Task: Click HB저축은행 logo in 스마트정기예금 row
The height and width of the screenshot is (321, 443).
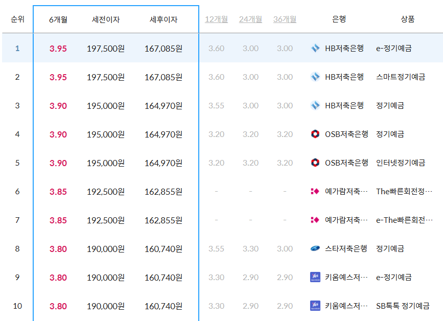Action: [x=315, y=77]
